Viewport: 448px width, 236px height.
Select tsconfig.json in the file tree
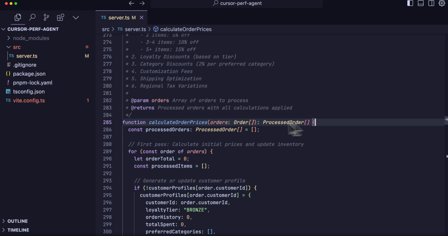pyautogui.click(x=29, y=91)
